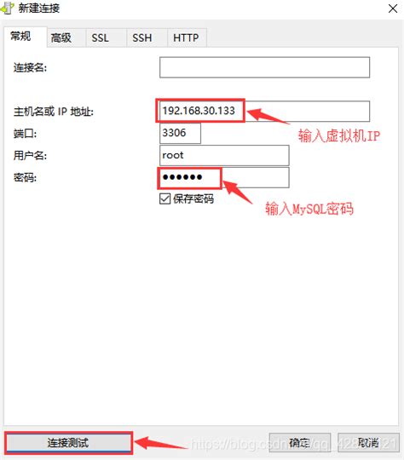Select the SSL tab
The height and width of the screenshot is (460, 404).
pyautogui.click(x=100, y=37)
